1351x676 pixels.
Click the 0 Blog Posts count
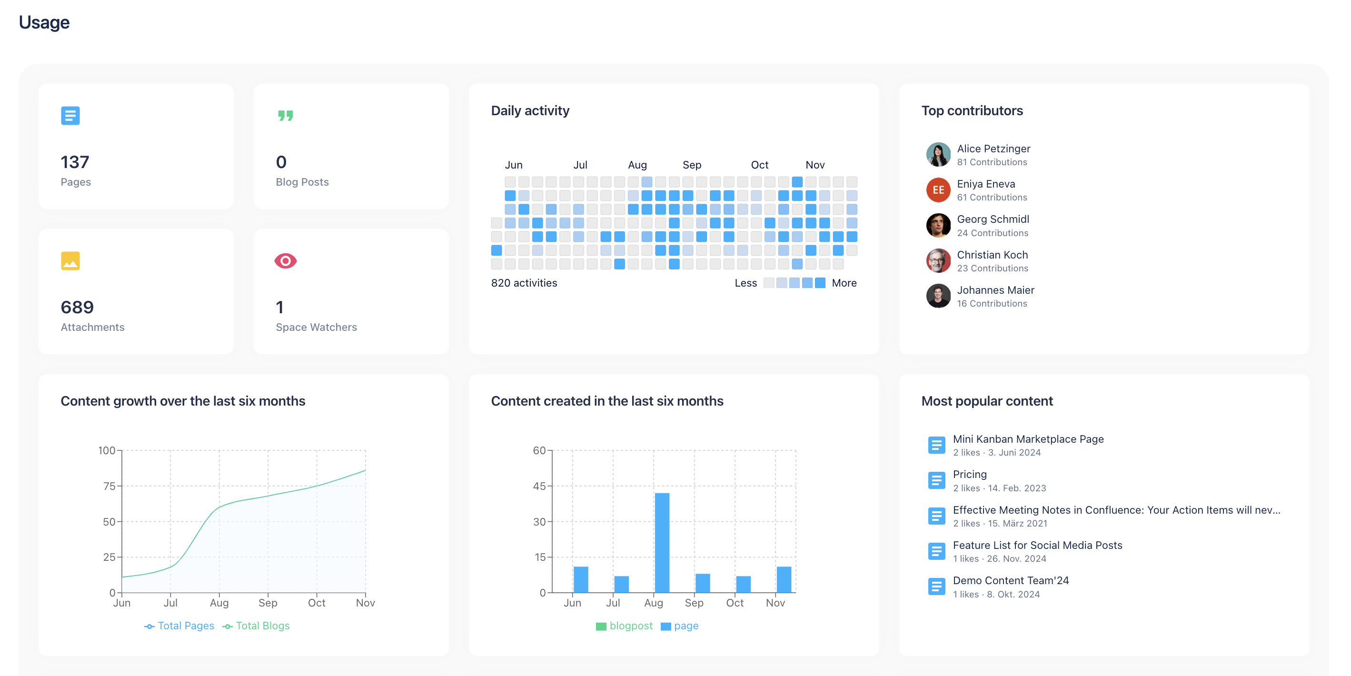(x=281, y=162)
